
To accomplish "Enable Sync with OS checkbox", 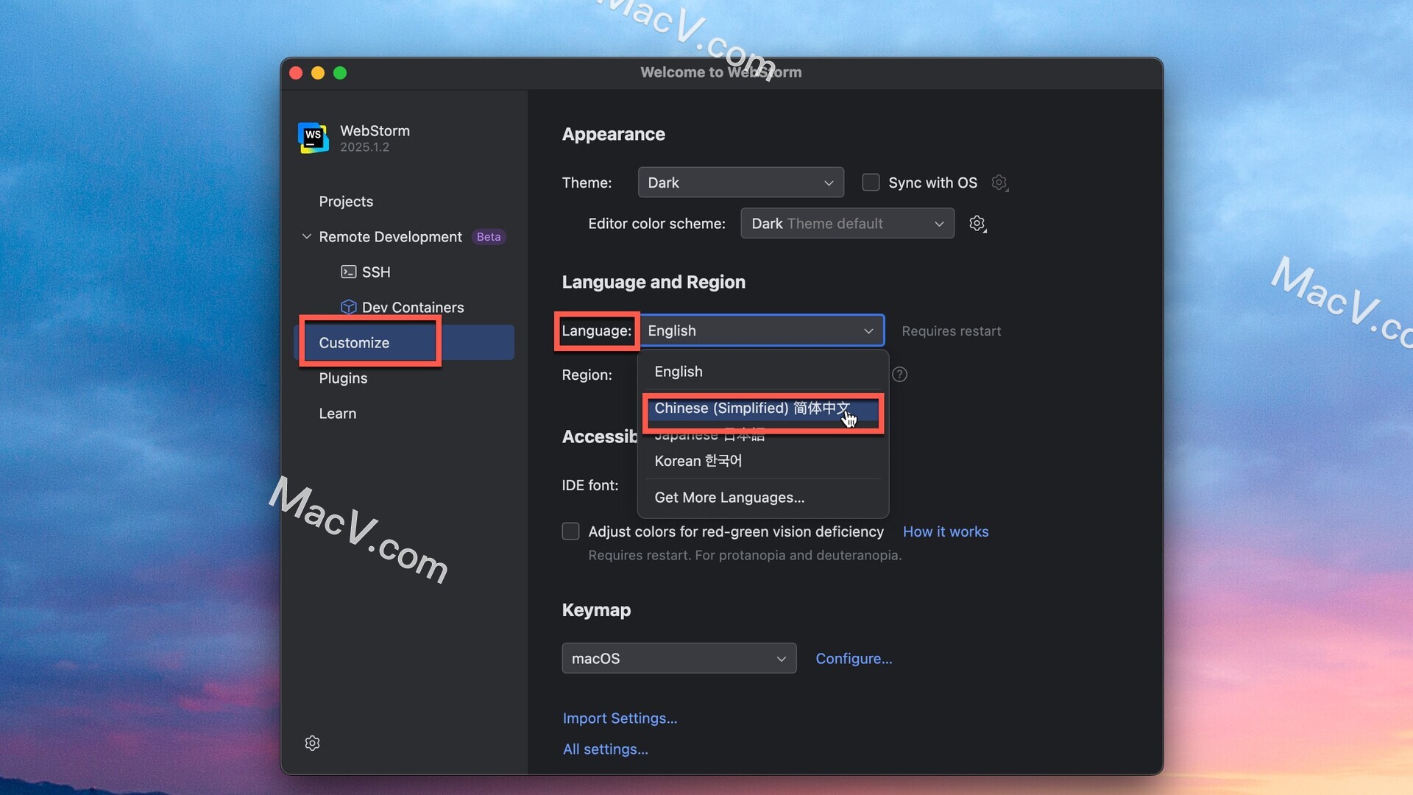I will (871, 183).
